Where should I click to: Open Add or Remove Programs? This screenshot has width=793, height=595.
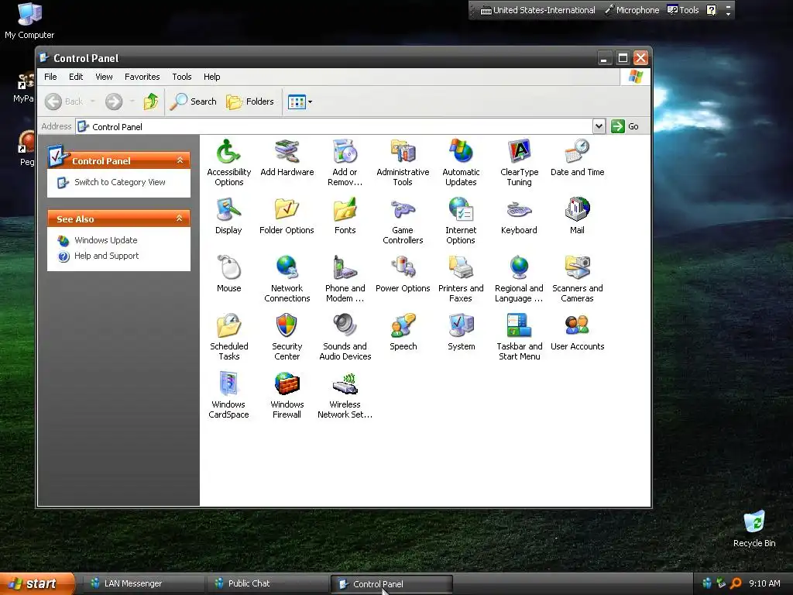pyautogui.click(x=345, y=162)
